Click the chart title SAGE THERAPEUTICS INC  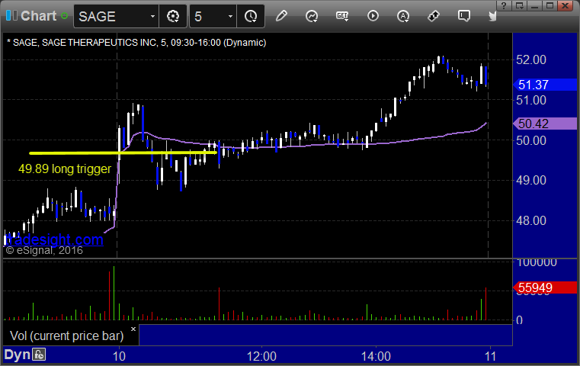[99, 43]
